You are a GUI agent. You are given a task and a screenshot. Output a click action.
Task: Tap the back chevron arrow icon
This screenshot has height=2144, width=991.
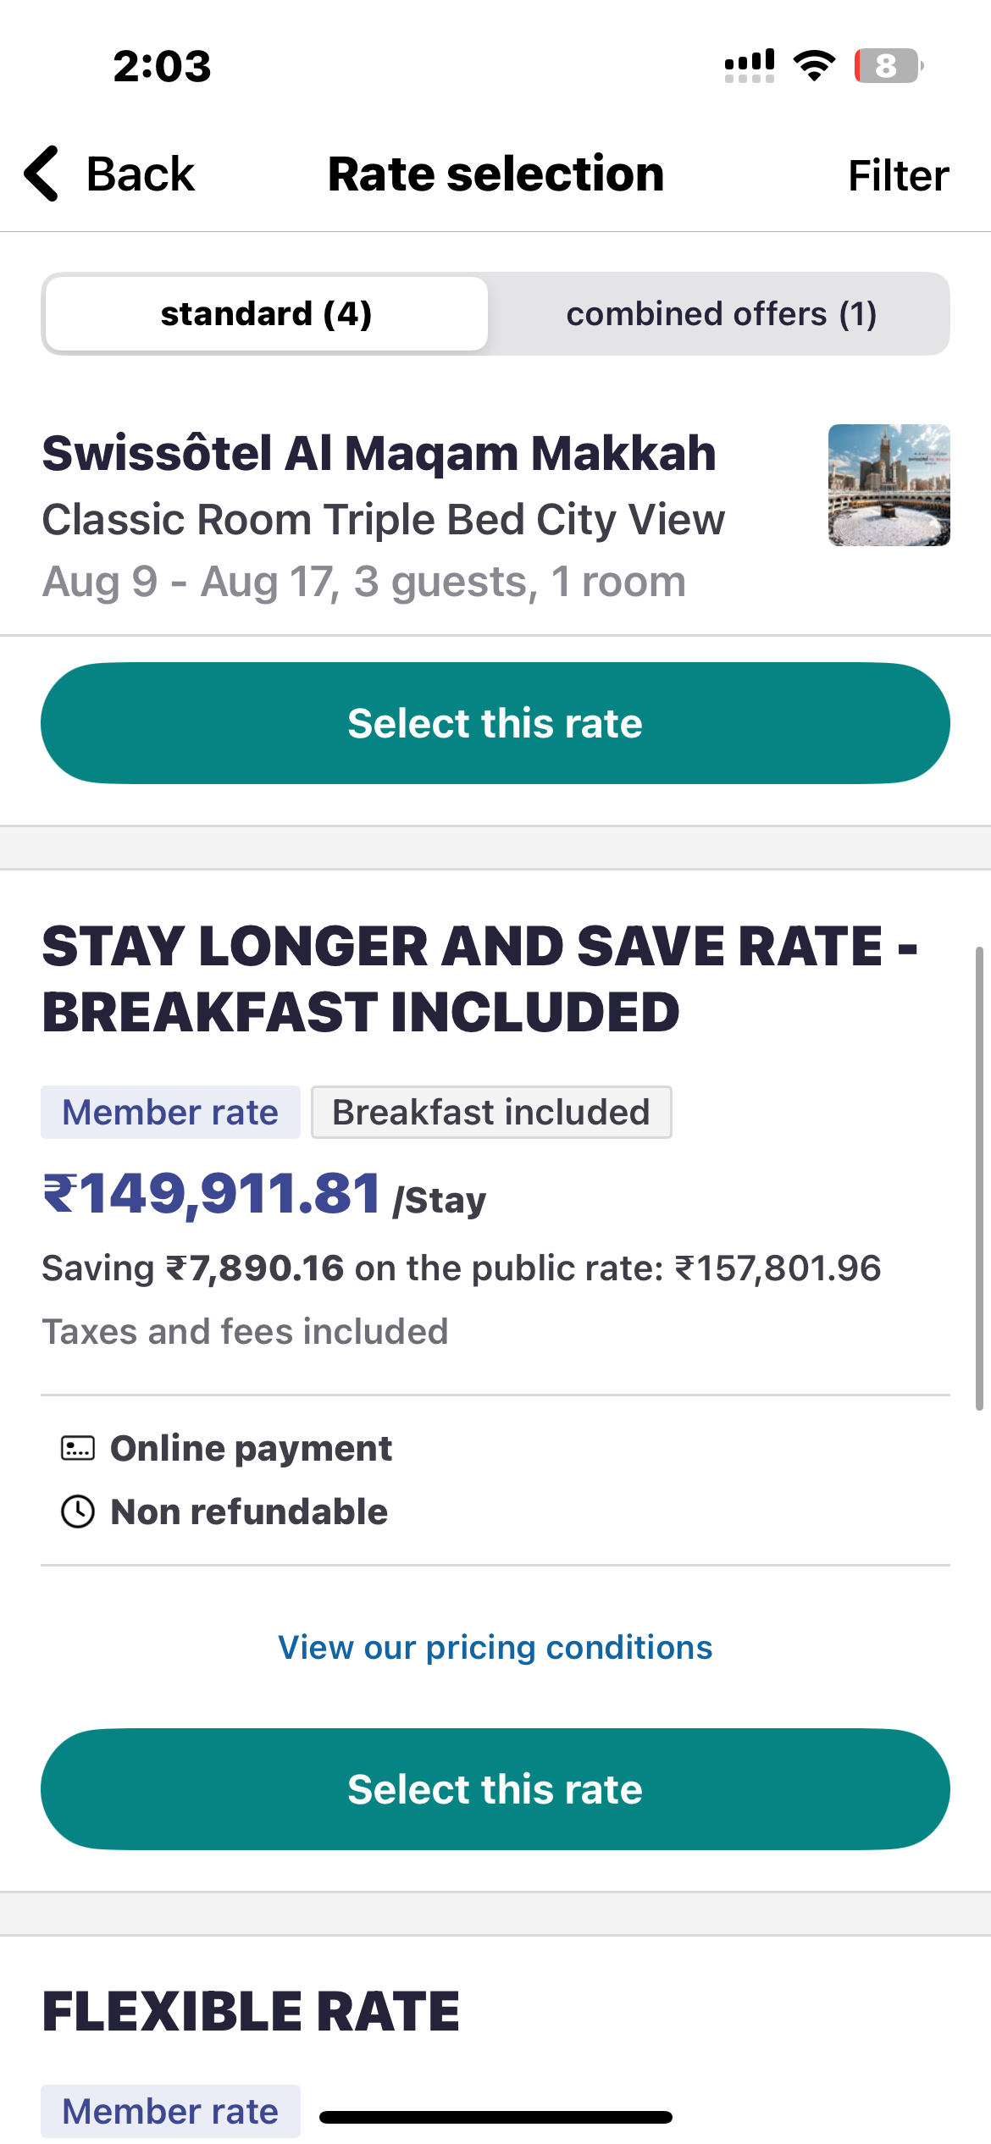point(42,174)
